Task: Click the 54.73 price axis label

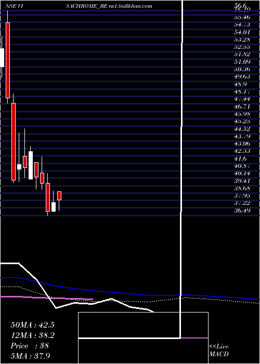Action: coord(242,24)
